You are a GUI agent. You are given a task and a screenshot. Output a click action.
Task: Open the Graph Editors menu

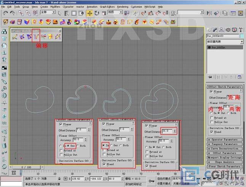click(107, 7)
